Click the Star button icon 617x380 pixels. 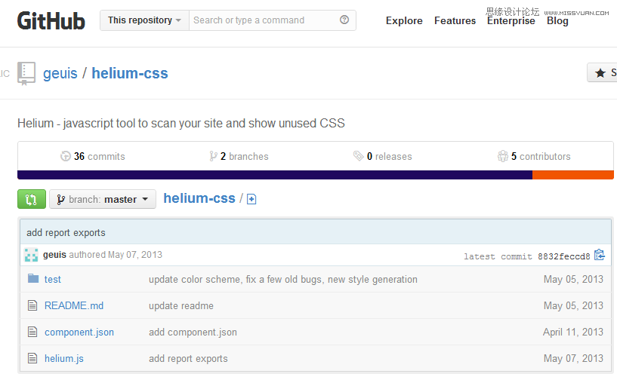coord(600,73)
